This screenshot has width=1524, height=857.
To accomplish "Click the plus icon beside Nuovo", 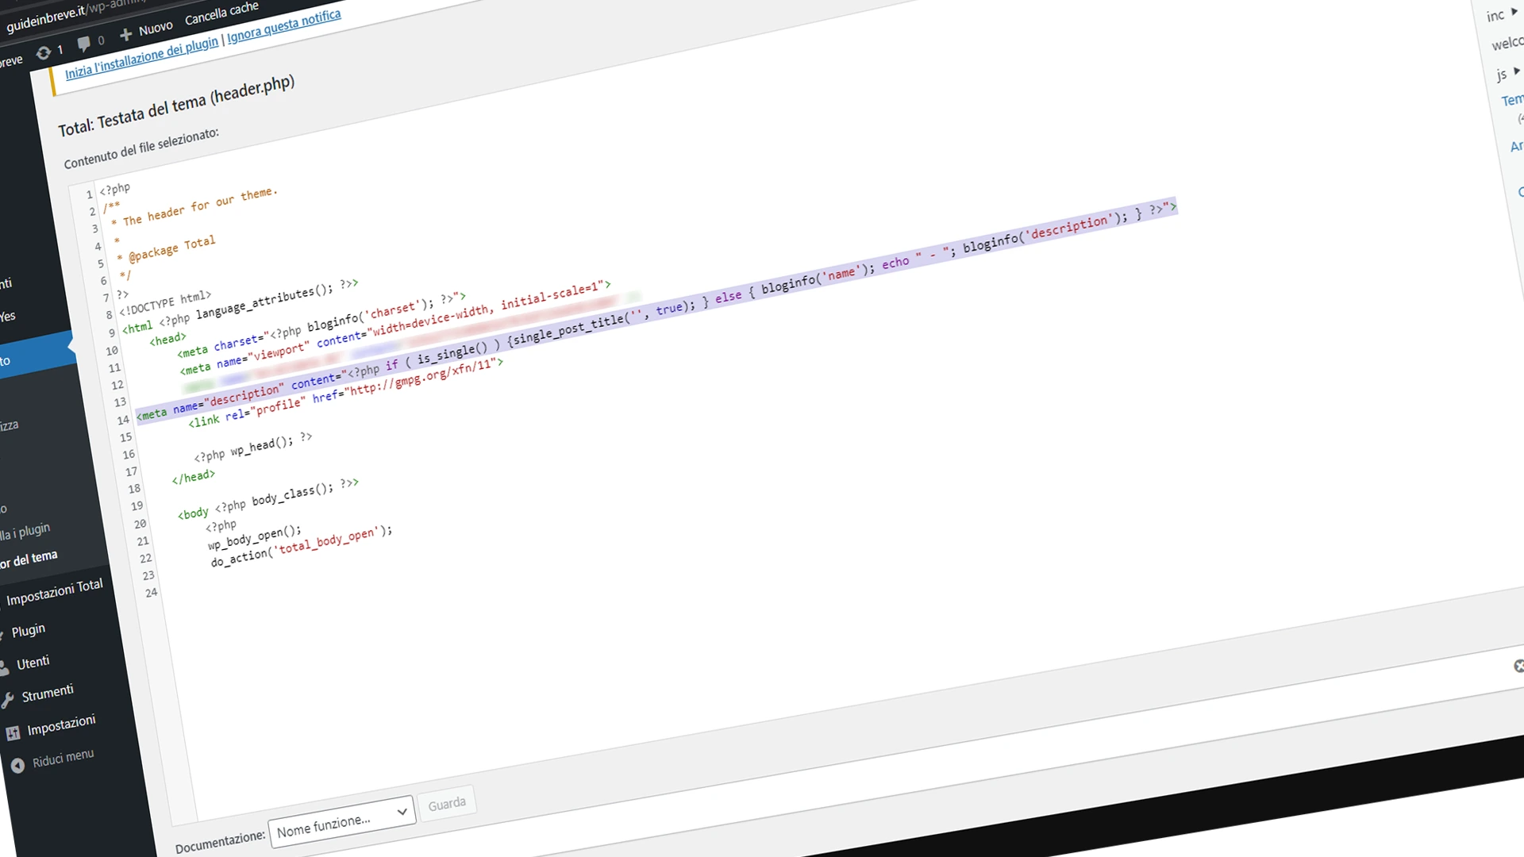I will tap(125, 34).
